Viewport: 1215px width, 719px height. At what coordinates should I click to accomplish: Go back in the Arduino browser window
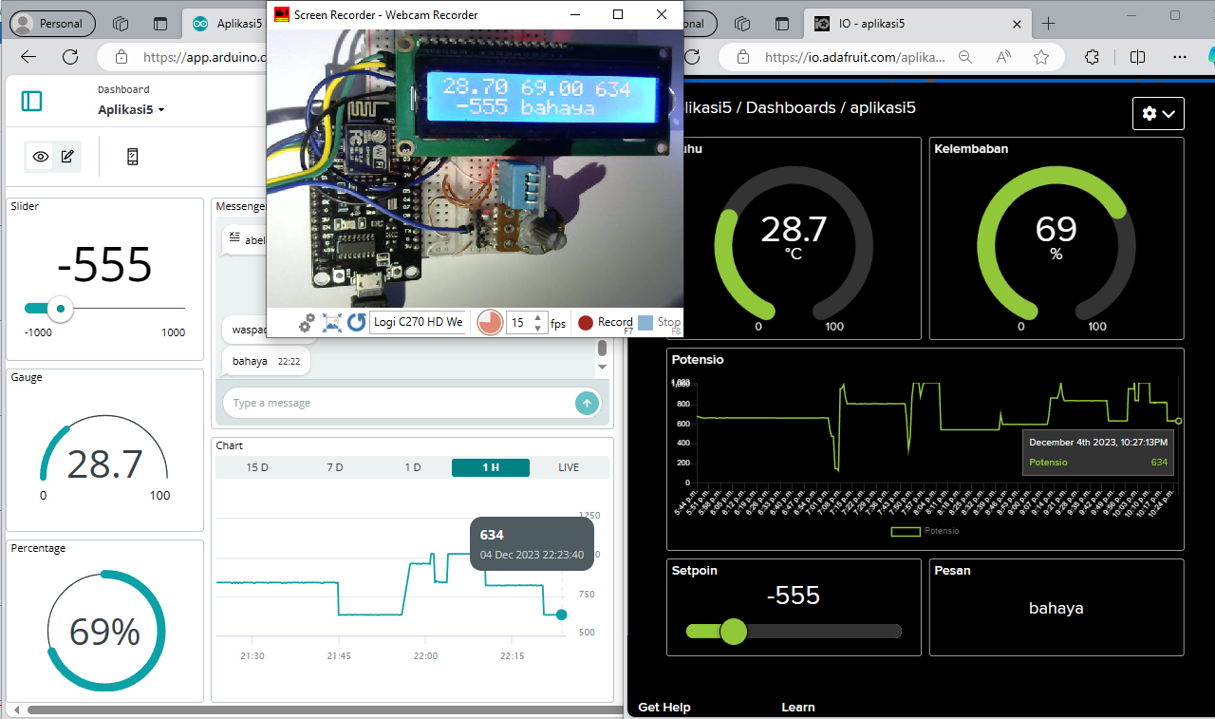pyautogui.click(x=28, y=57)
